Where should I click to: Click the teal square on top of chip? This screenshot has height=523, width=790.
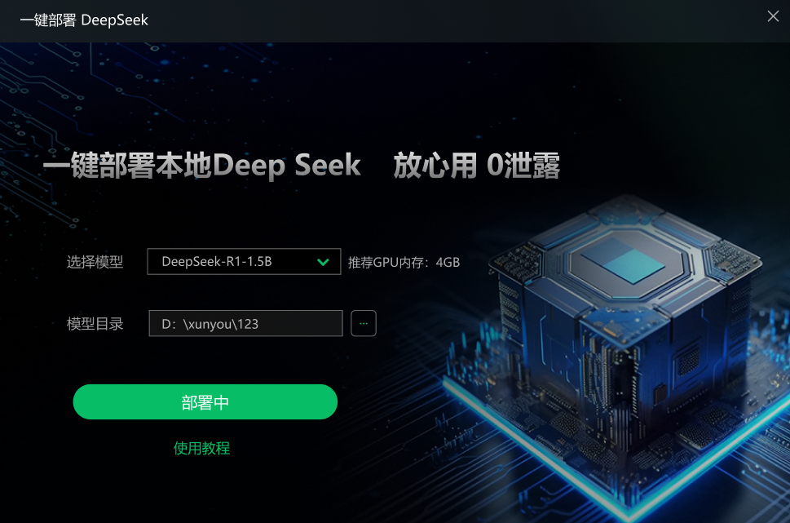(x=623, y=259)
